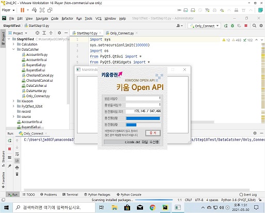This screenshot has height=213, width=265.
Task: Click the current file progress bar
Action: pos(143,125)
